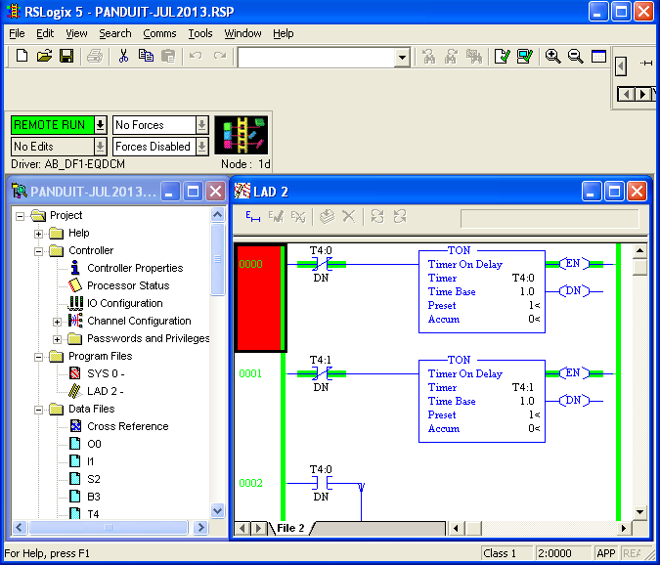
Task: Select IO Configuration in the tree
Action: (x=124, y=303)
